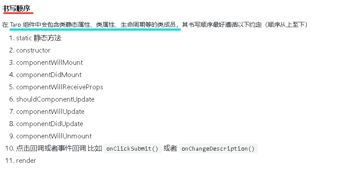
Task: Click the word Taro in paragraph
Action: coord(15,25)
